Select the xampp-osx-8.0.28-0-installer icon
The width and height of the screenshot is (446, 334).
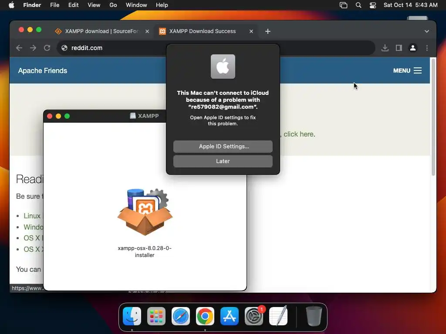tap(145, 212)
